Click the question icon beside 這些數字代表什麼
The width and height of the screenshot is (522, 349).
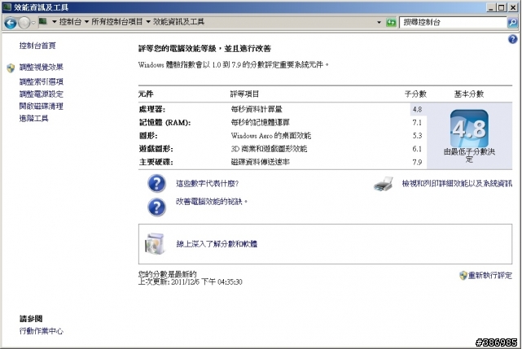(156, 183)
